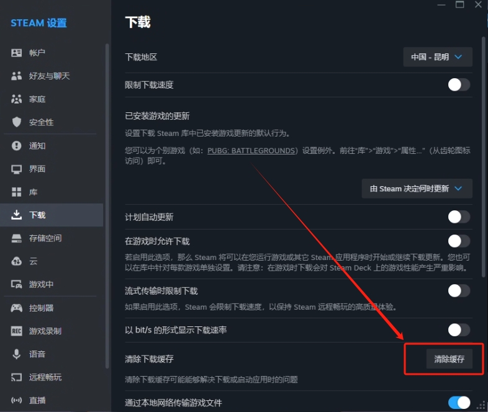Click the drive icon beside 存储空间
This screenshot has width=488, height=412.
[17, 238]
